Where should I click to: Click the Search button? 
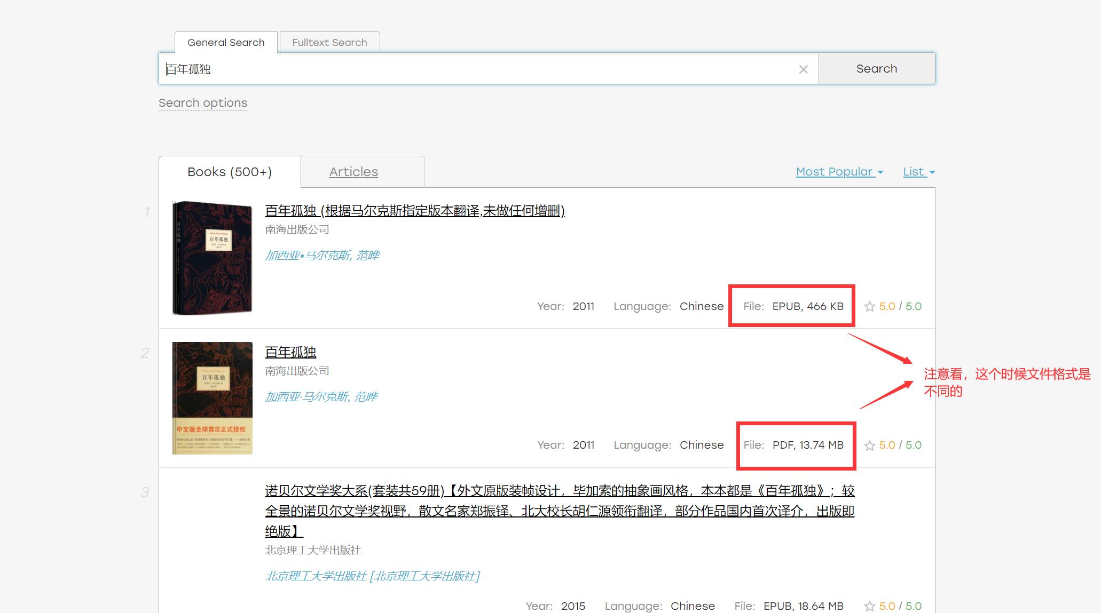pos(876,68)
